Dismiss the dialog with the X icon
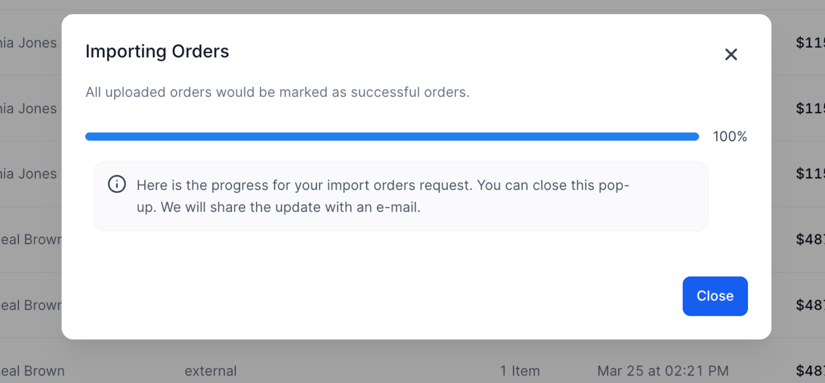825x383 pixels. coord(731,54)
